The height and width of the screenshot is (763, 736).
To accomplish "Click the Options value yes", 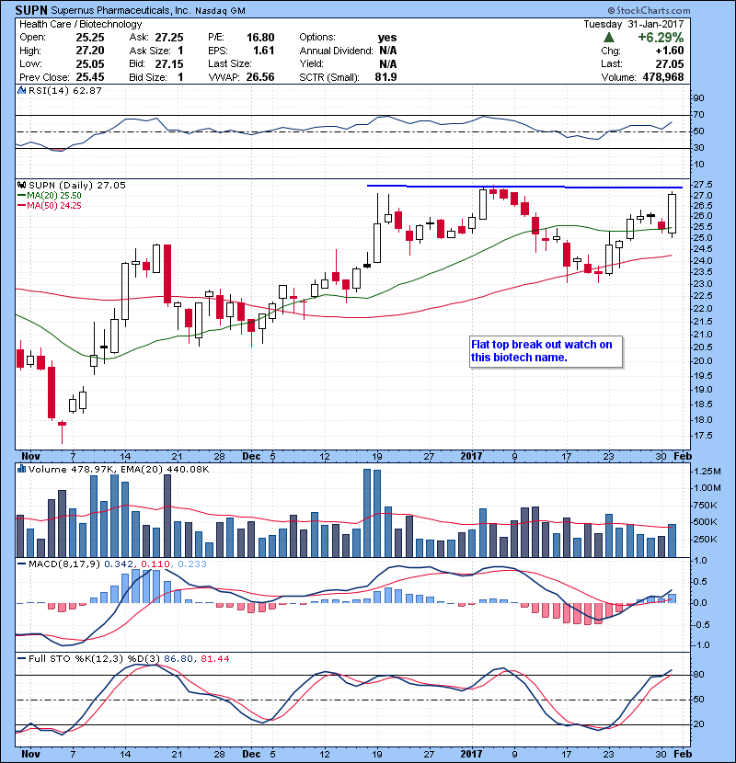I will point(387,38).
